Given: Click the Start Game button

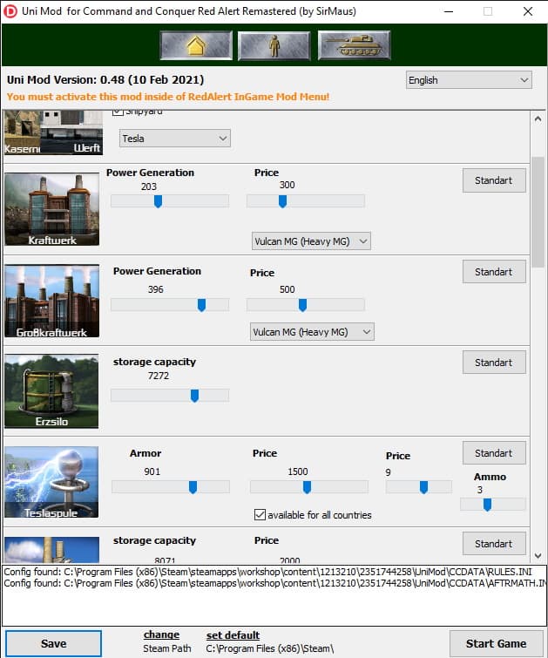Looking at the screenshot, I should pyautogui.click(x=496, y=644).
